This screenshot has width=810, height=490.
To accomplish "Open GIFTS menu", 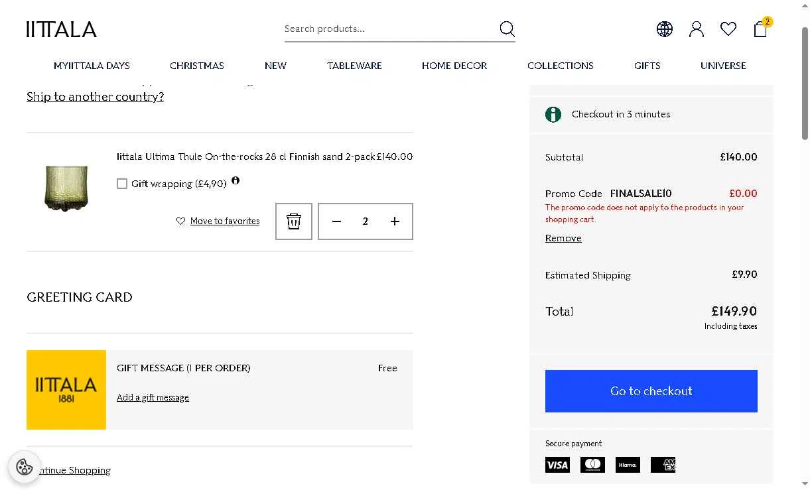I will coord(647,66).
